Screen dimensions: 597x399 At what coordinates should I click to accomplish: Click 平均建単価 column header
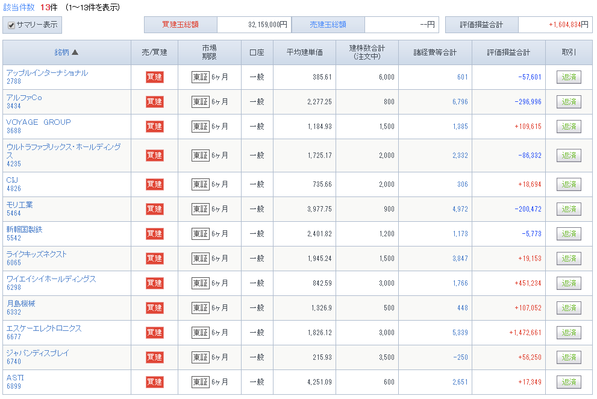point(305,52)
